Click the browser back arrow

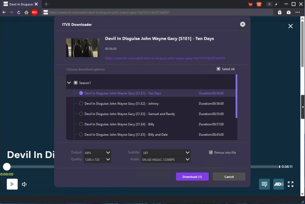[4, 12]
